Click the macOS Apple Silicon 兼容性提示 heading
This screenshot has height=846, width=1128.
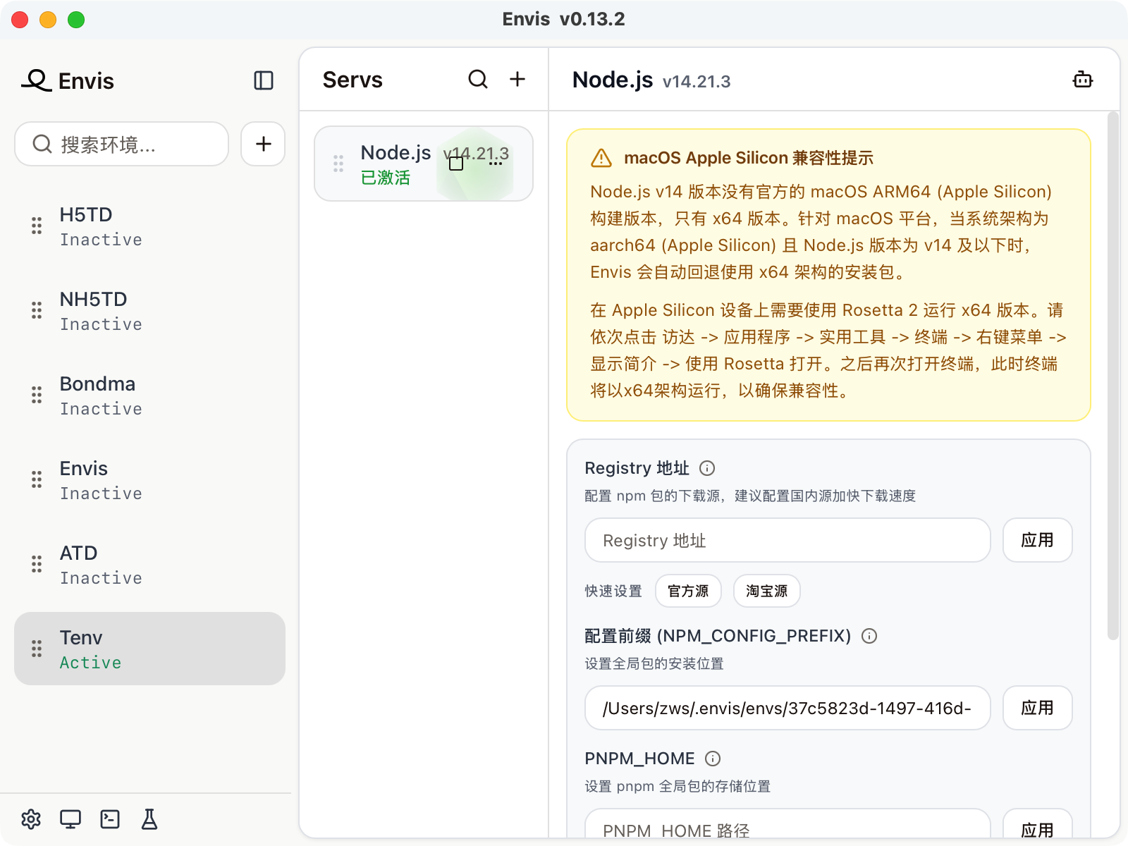click(x=749, y=158)
